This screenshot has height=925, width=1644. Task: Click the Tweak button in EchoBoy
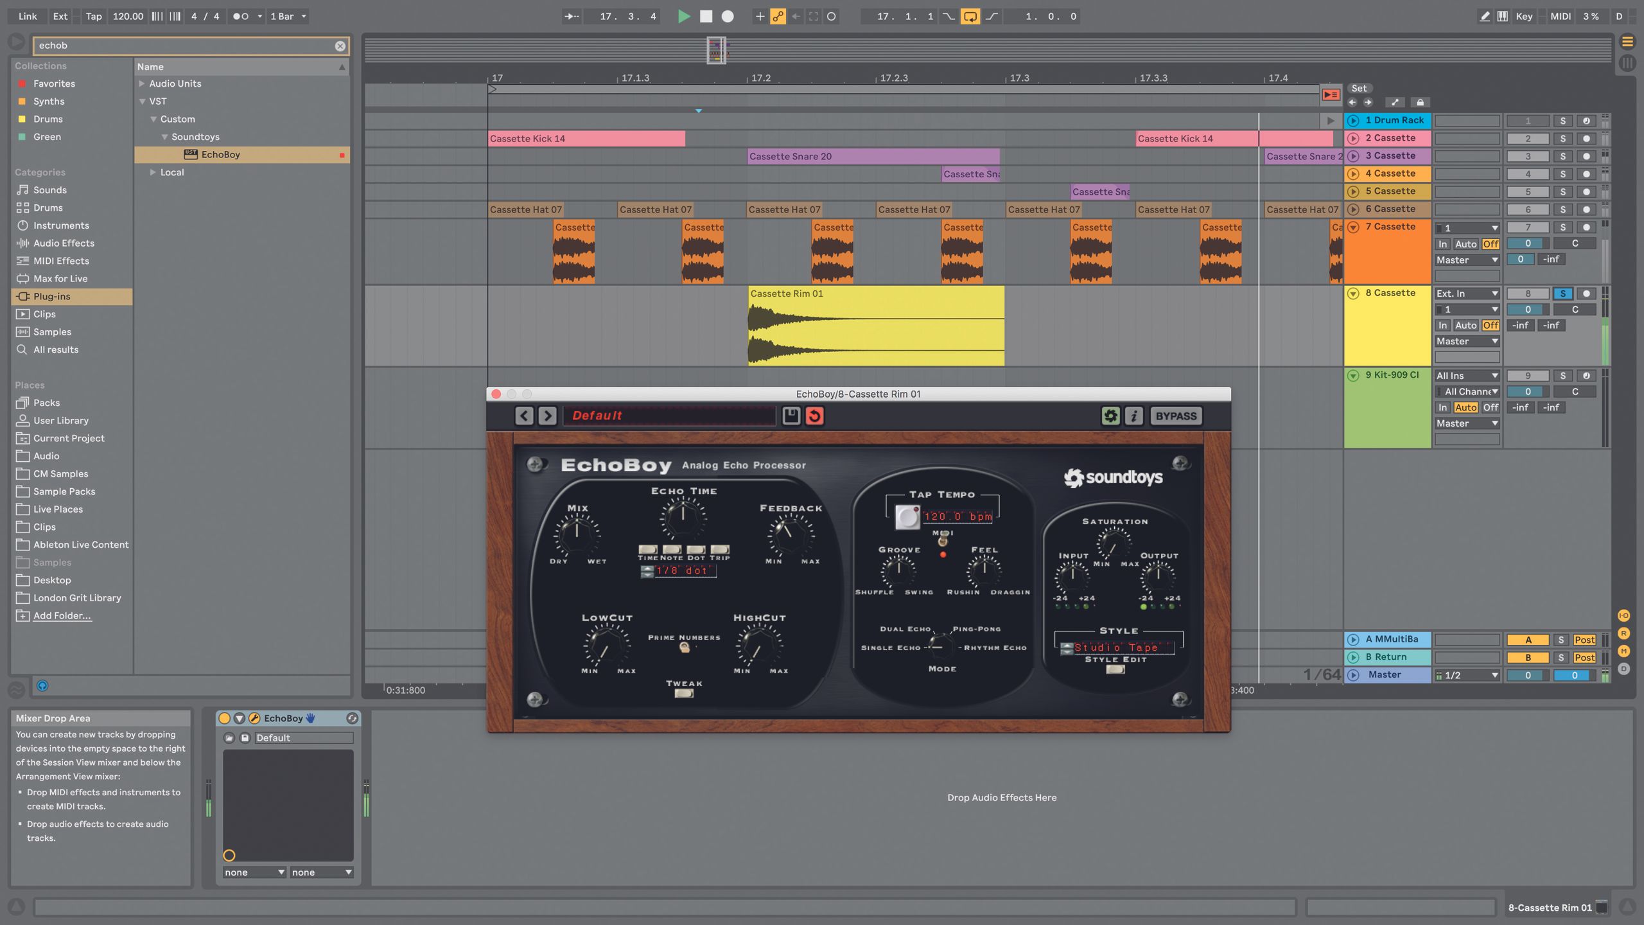tap(684, 693)
